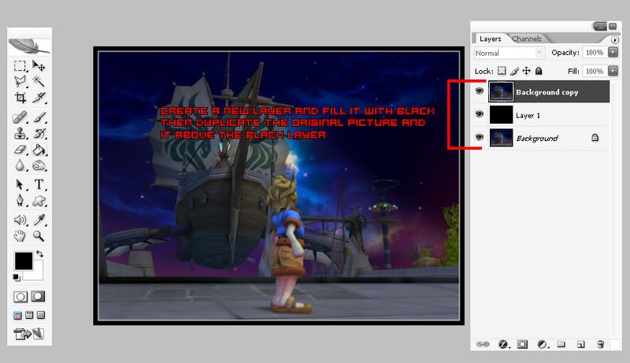
Task: Click the feather logo at toolbox top
Action: coord(29,46)
